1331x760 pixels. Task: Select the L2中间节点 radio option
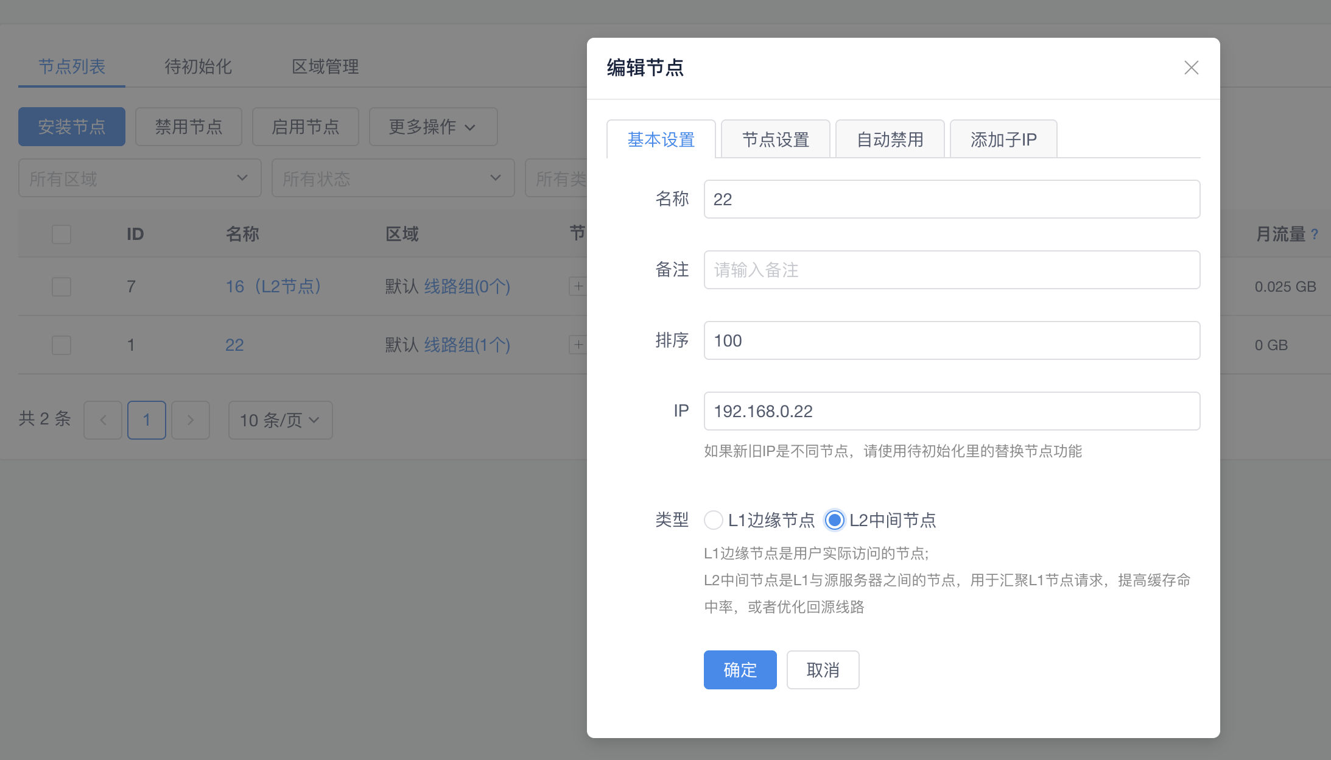pyautogui.click(x=835, y=520)
